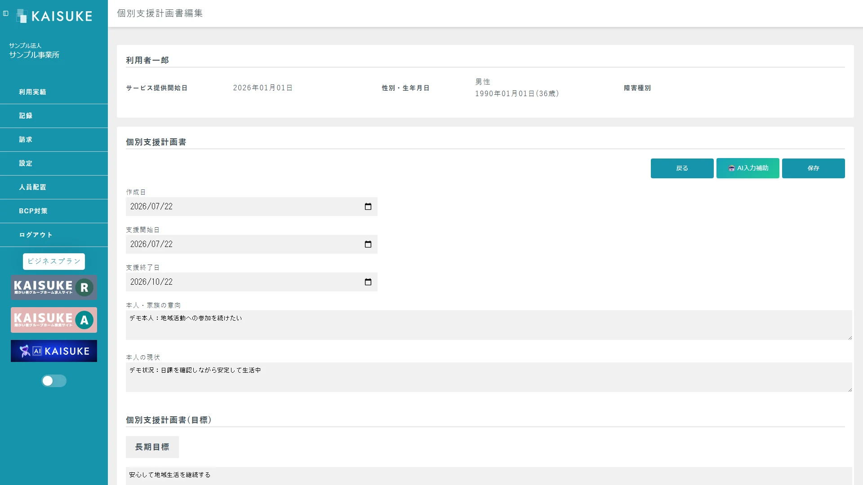Click the サンプル事業所 facility name
Viewport: 863px width, 485px height.
(x=34, y=55)
